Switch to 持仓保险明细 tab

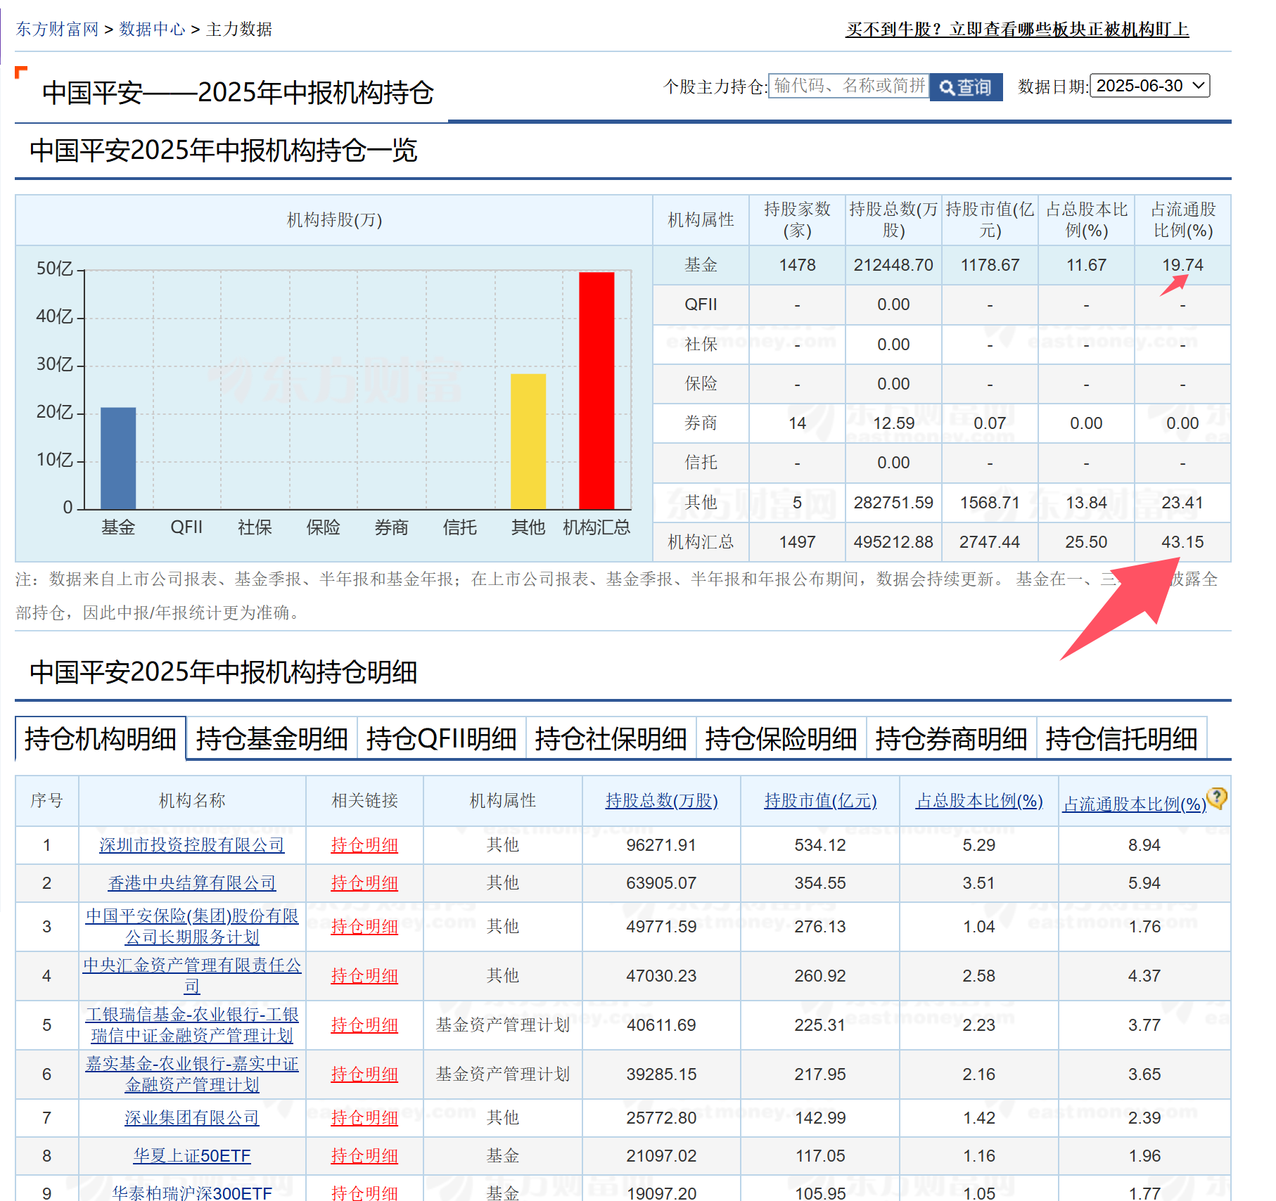(781, 738)
